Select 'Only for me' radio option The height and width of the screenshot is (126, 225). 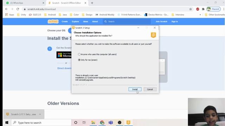tap(79, 60)
